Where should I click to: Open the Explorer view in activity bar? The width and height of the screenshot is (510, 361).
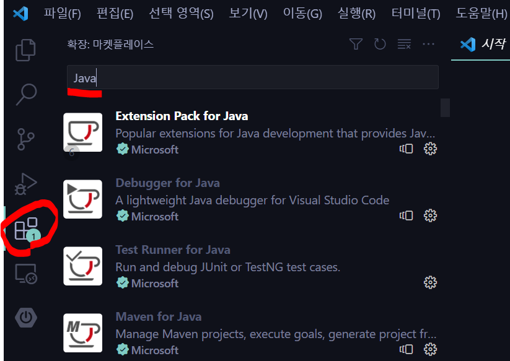coord(25,50)
